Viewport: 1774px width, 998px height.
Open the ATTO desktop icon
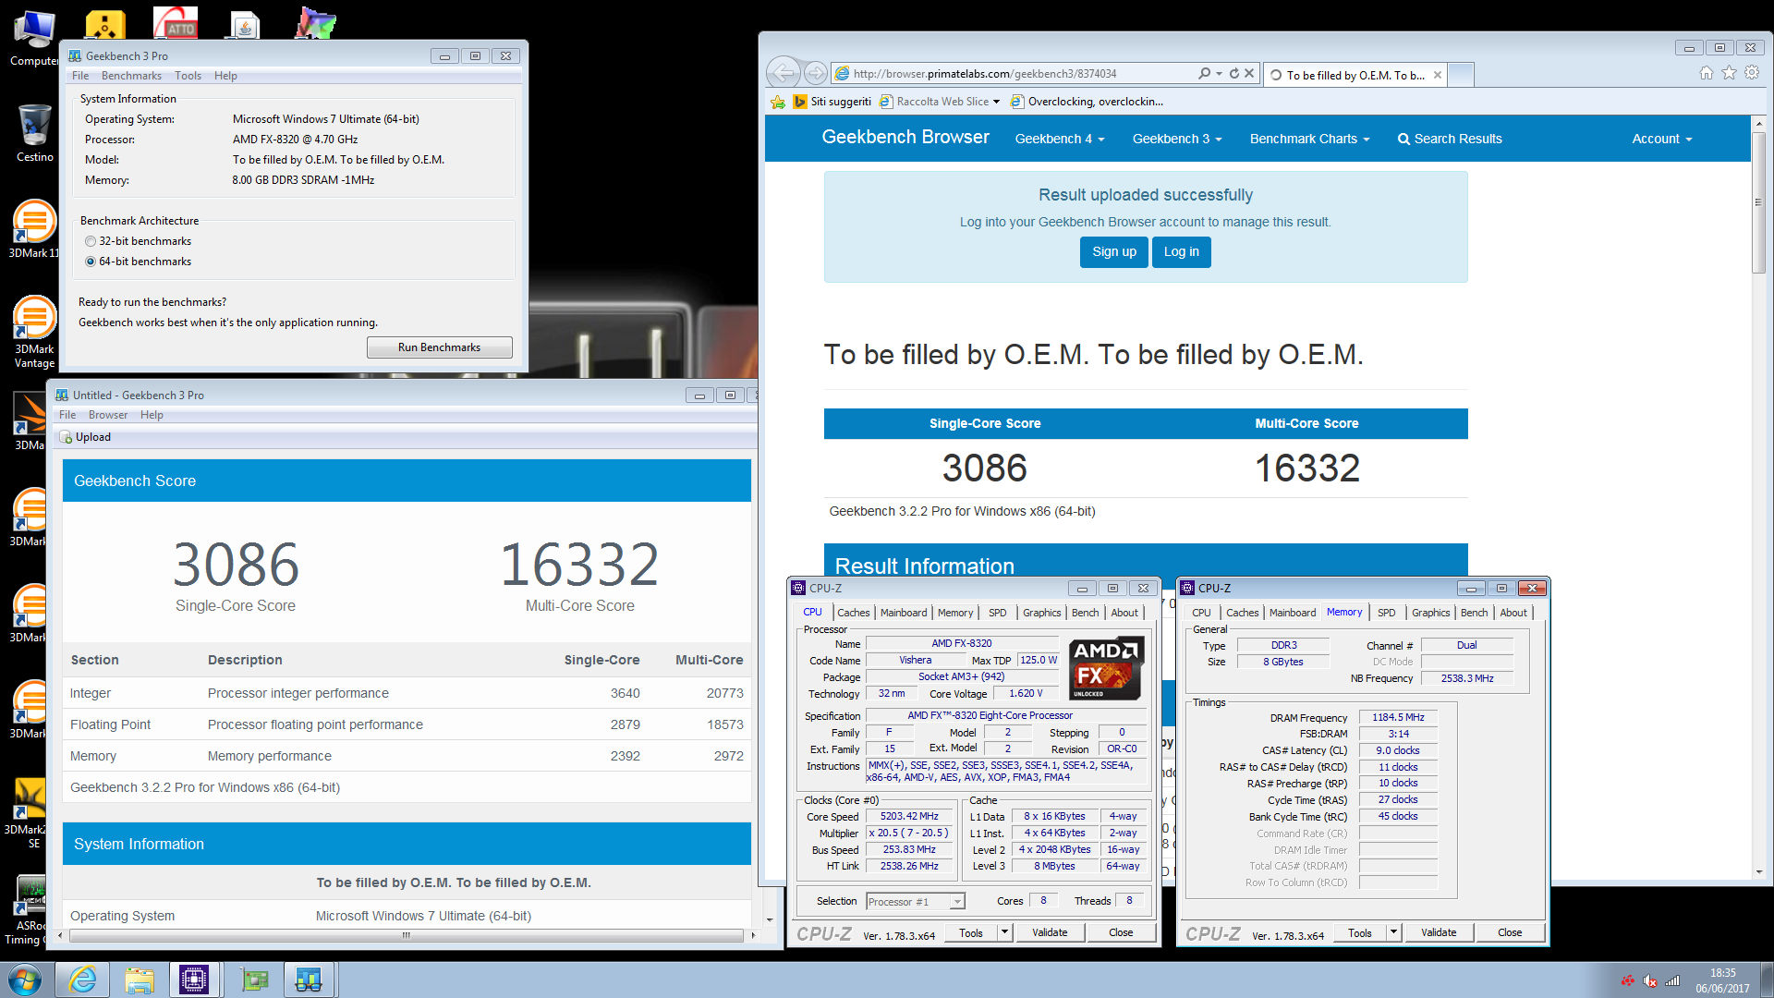(x=176, y=22)
